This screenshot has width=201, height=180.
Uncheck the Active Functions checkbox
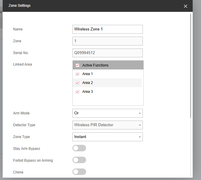coord(77,65)
